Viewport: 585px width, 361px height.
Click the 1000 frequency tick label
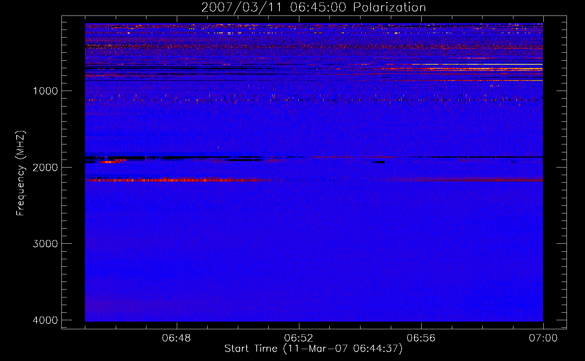[x=45, y=91]
